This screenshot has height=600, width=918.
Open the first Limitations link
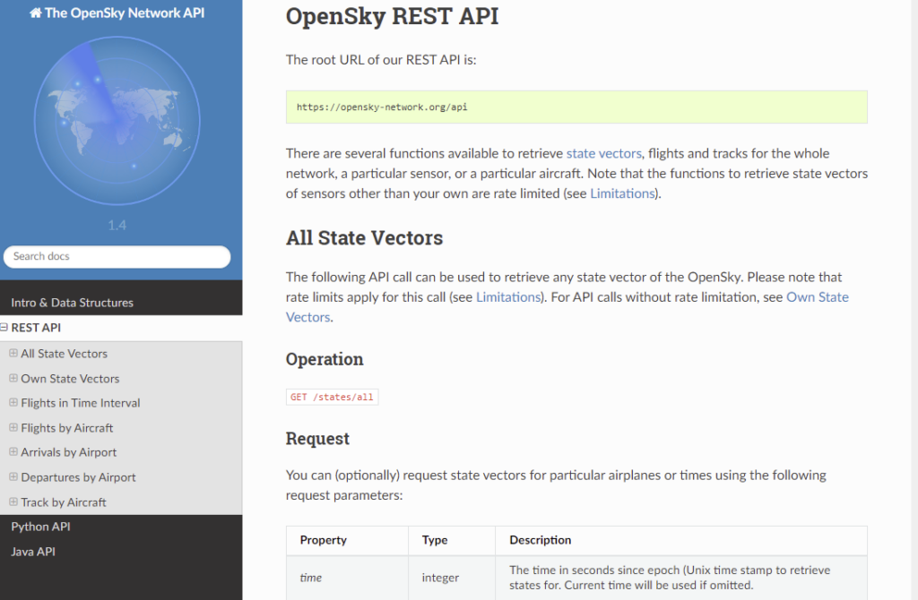click(x=621, y=193)
